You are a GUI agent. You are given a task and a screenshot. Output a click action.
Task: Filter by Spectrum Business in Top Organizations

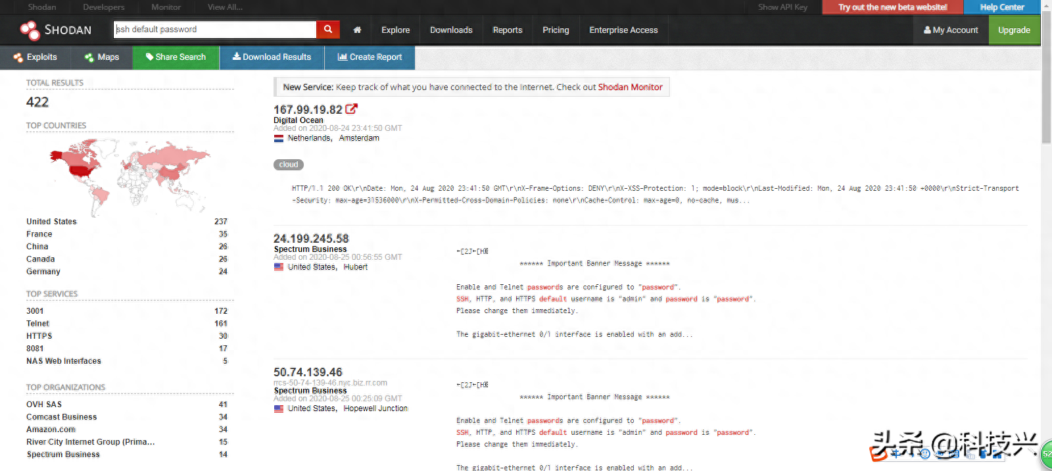point(63,455)
